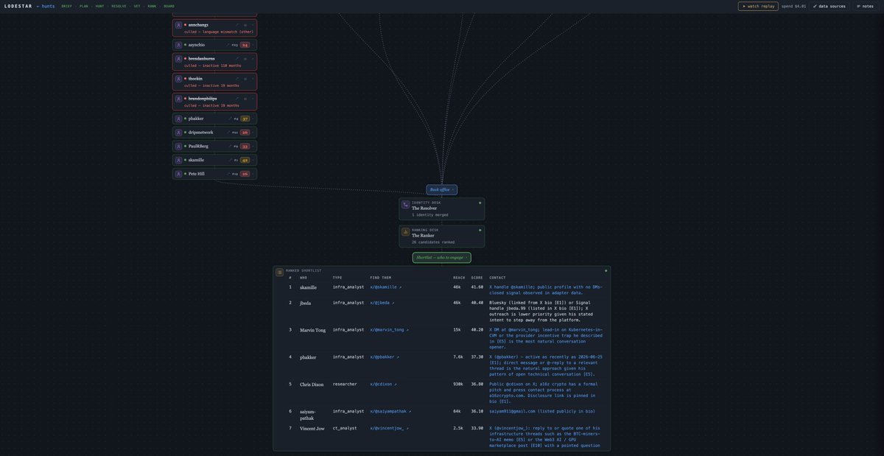Expand the asynchio card chevron
Viewport: 884px width, 456px height.
pyautogui.click(x=253, y=45)
